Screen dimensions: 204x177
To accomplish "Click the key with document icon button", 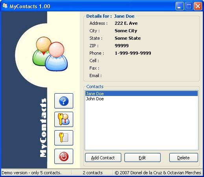I will click(64, 138).
